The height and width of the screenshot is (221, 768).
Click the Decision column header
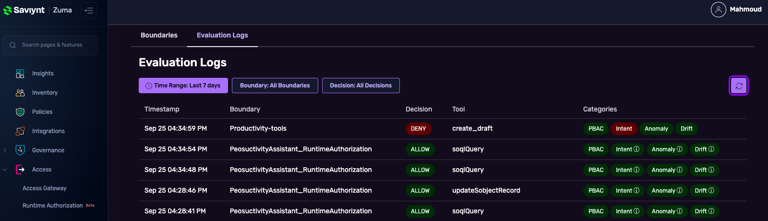tap(419, 109)
